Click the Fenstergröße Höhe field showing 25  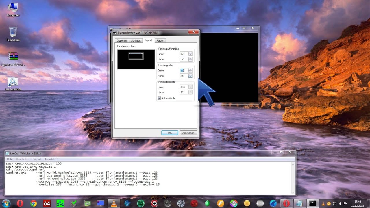[x=184, y=76]
